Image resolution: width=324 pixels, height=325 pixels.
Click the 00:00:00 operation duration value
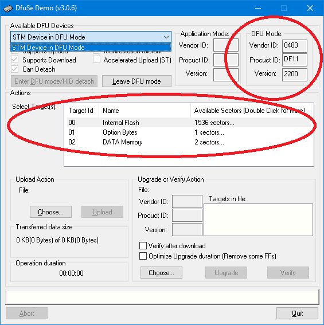(x=71, y=273)
